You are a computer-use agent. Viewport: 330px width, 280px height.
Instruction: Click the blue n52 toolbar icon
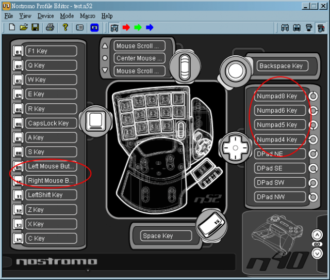[94, 27]
